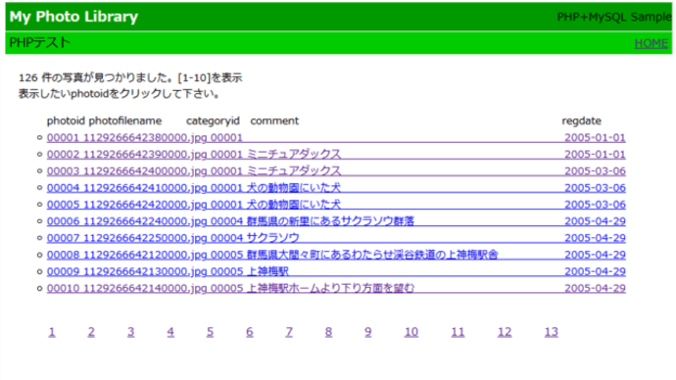Go to last page 13
The width and height of the screenshot is (676, 380).
(x=551, y=332)
